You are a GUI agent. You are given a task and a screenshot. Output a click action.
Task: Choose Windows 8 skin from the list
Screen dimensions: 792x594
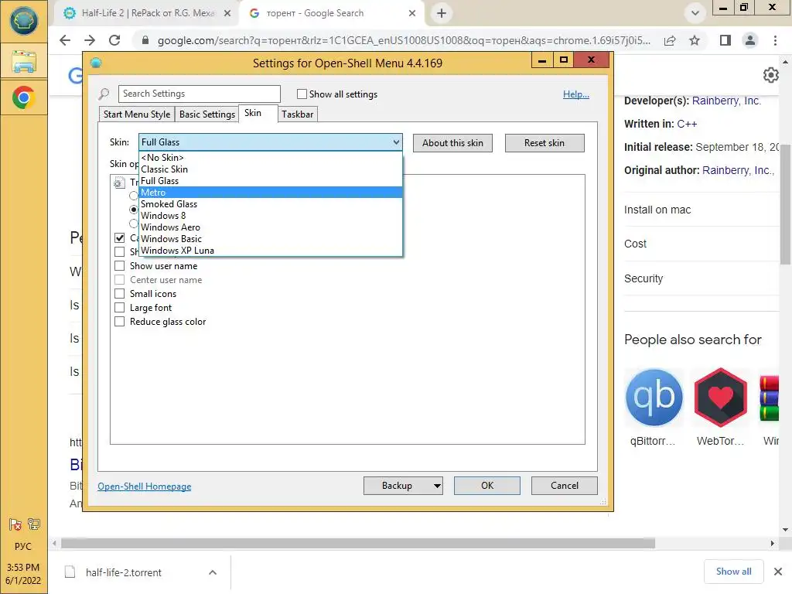(270, 216)
